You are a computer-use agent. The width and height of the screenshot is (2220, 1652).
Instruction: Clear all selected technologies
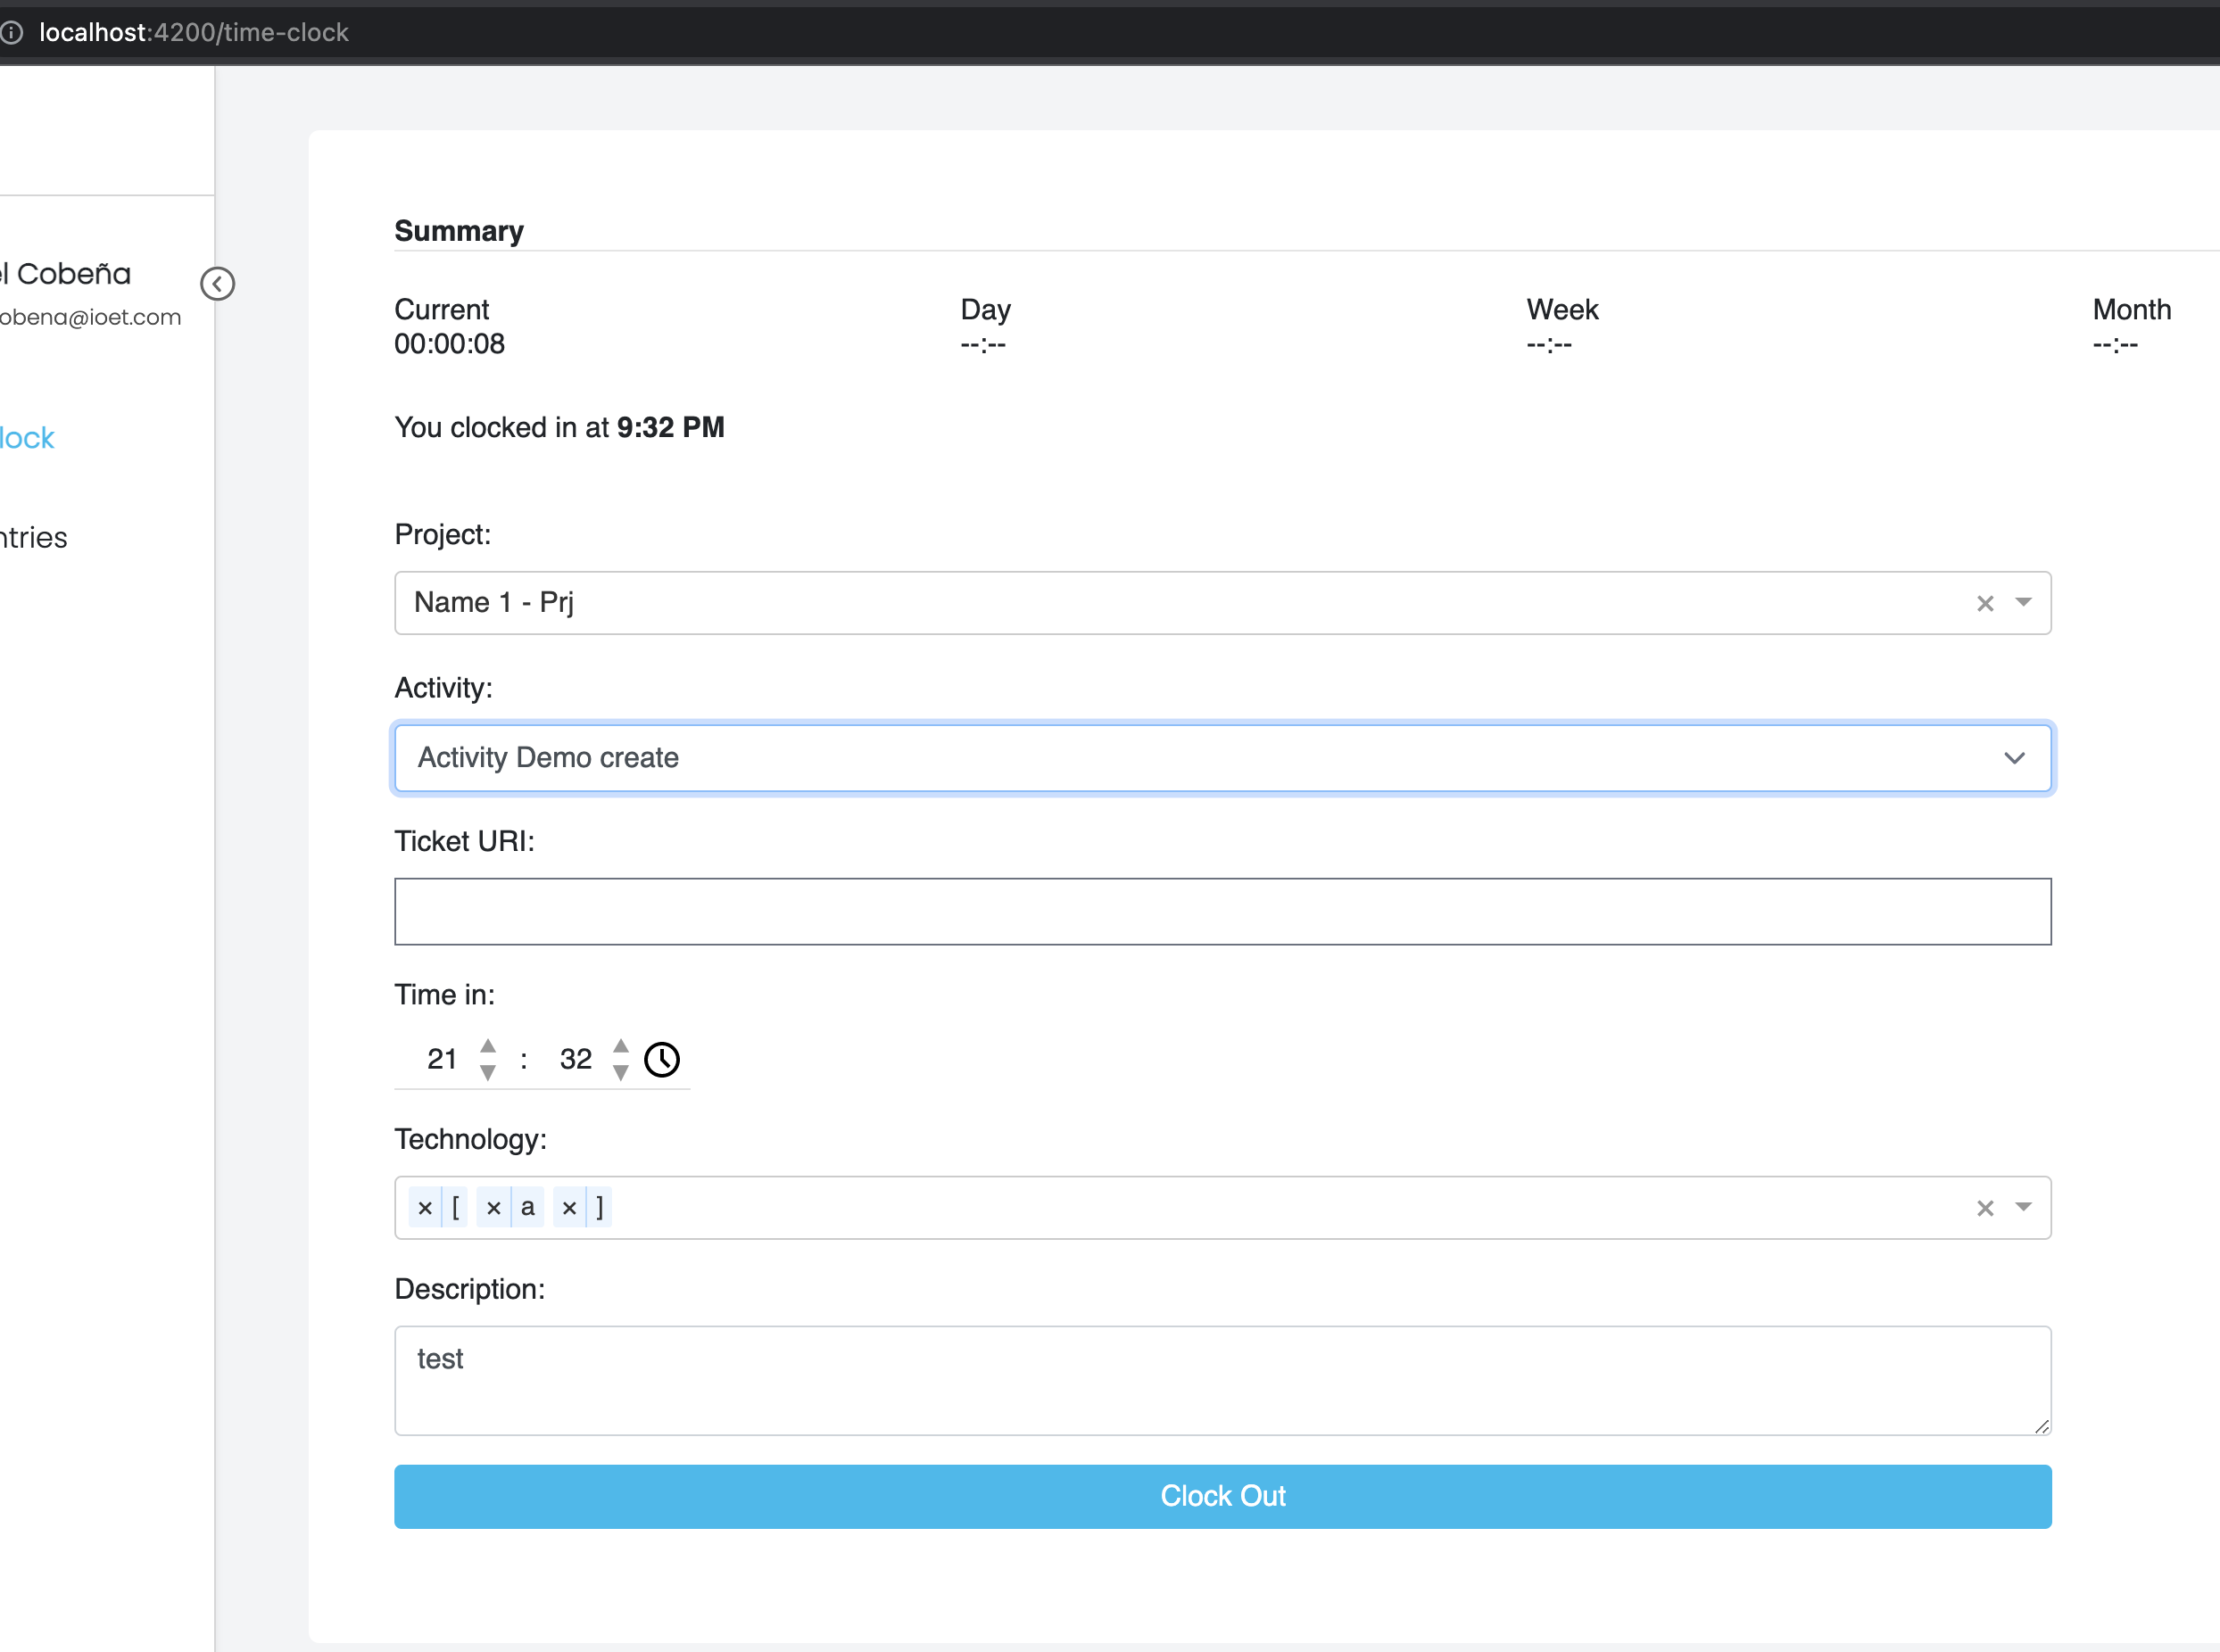[1985, 1208]
